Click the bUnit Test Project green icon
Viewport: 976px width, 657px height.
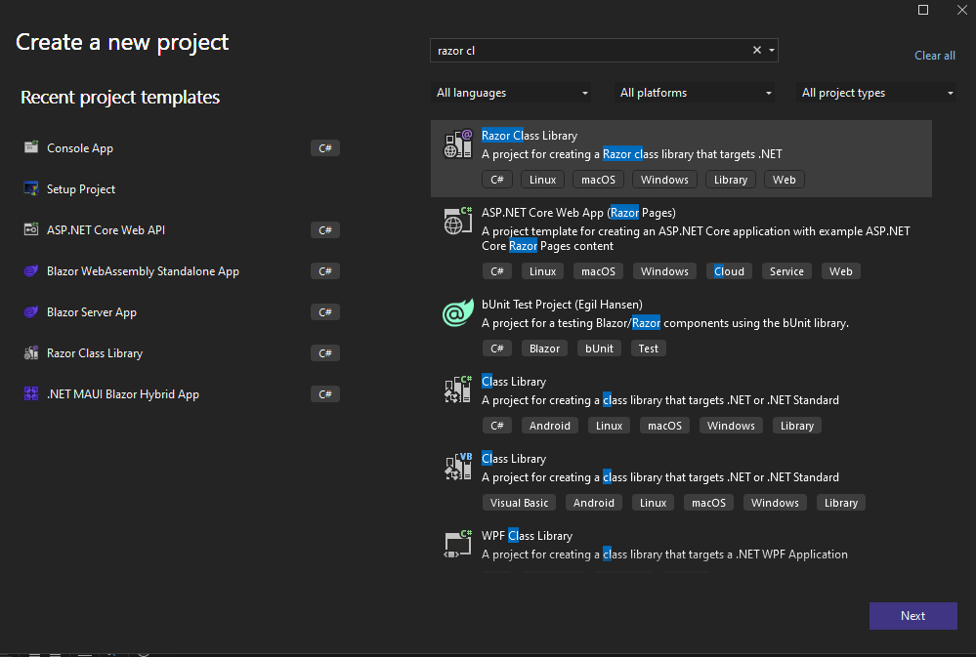(457, 313)
